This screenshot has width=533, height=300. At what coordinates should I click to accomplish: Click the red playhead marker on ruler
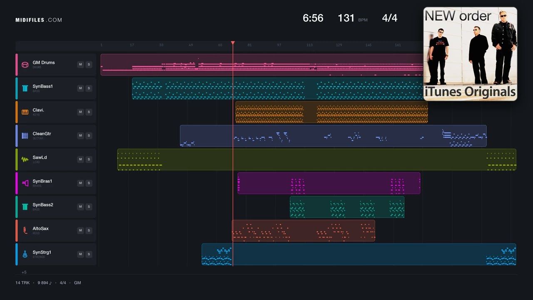pyautogui.click(x=233, y=43)
